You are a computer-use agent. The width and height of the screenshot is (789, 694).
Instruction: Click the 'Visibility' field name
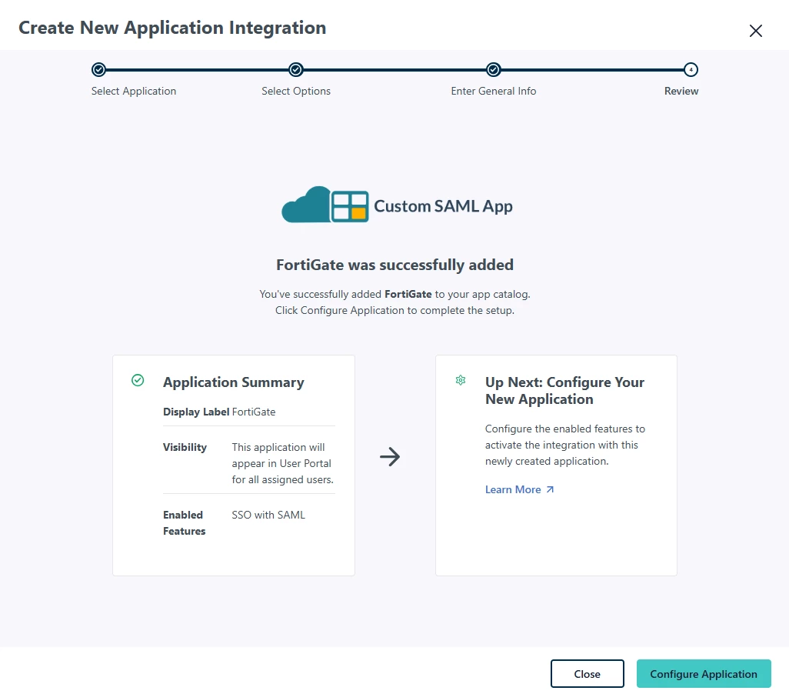[x=185, y=447]
